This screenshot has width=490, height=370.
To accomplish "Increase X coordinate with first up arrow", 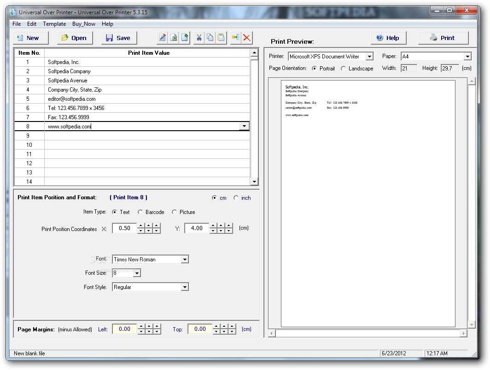I will [x=140, y=225].
